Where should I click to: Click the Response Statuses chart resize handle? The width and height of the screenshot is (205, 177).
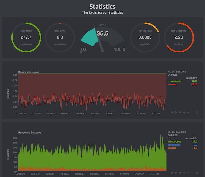(x=197, y=173)
